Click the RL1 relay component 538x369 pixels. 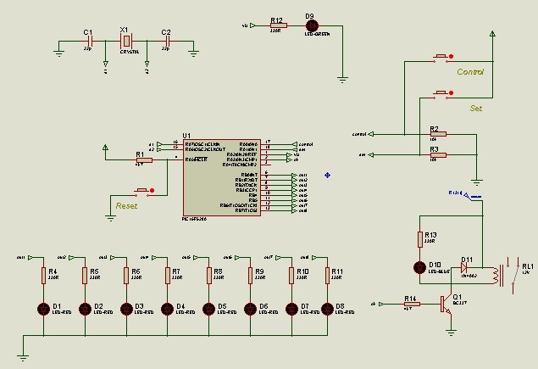(x=507, y=271)
